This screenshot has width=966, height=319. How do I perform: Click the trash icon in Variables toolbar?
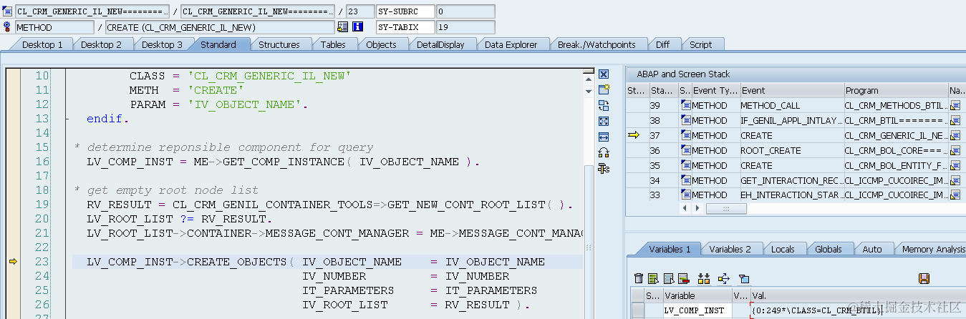(x=639, y=278)
